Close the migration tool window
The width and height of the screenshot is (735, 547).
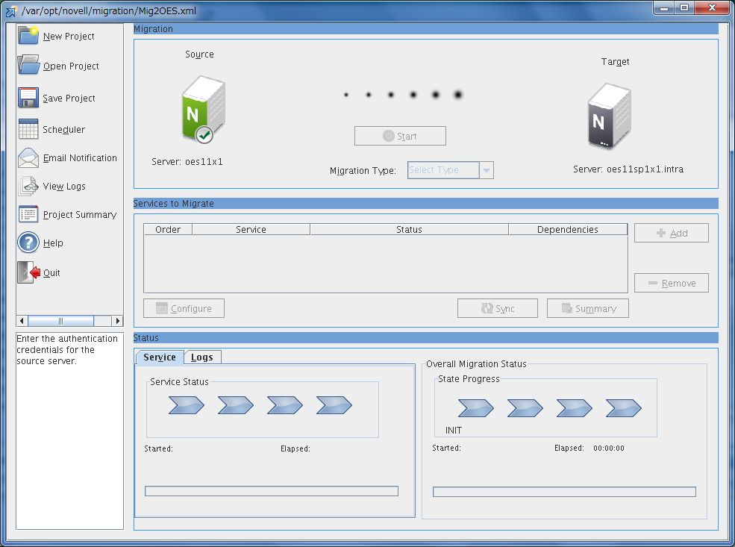click(x=712, y=8)
